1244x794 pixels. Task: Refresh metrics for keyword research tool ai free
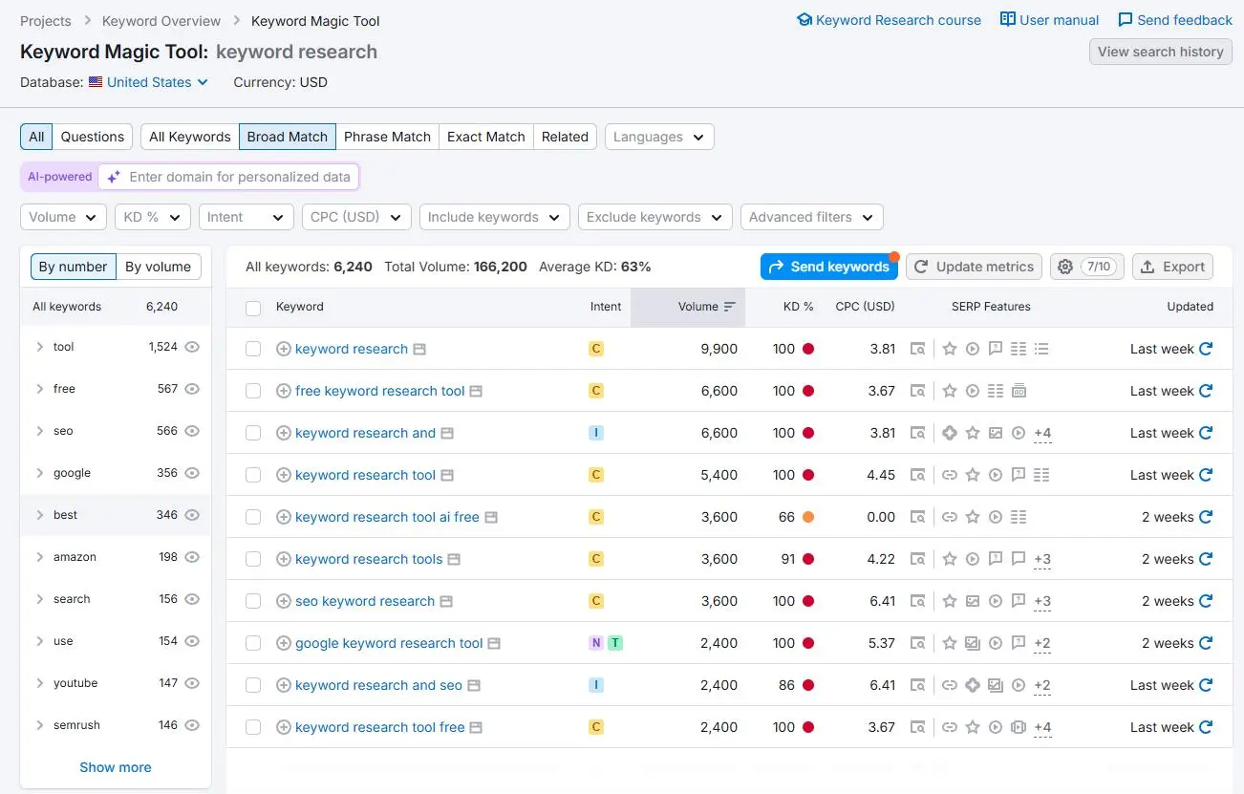(x=1206, y=517)
